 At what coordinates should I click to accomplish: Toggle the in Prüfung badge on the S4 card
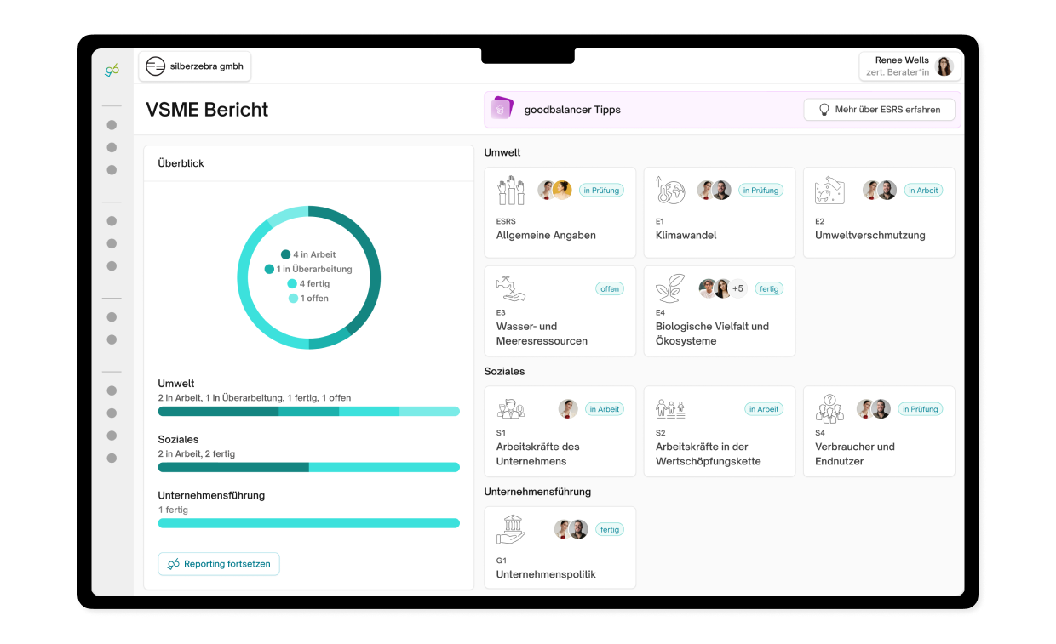(921, 408)
